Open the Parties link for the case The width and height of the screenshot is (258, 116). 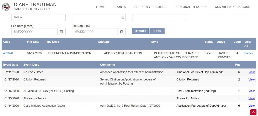tap(249, 53)
